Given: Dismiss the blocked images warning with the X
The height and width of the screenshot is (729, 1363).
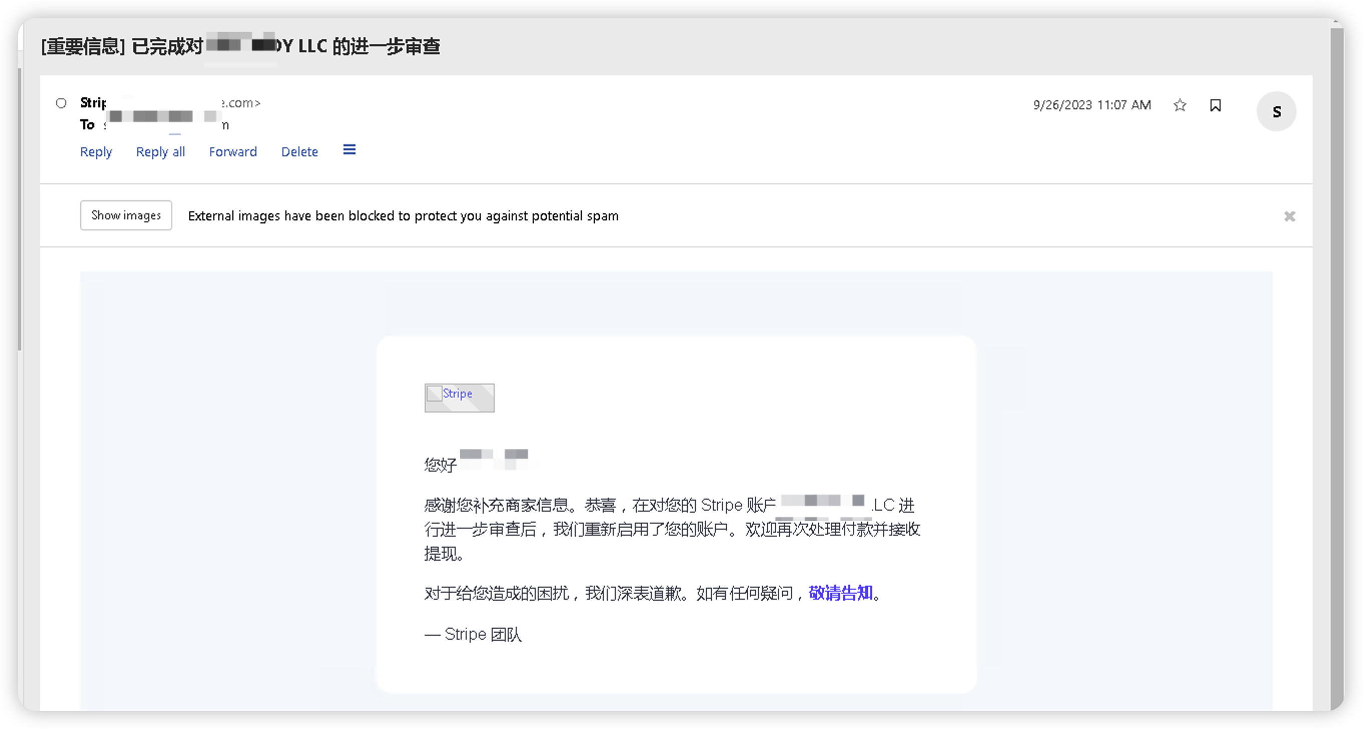Looking at the screenshot, I should tap(1290, 216).
